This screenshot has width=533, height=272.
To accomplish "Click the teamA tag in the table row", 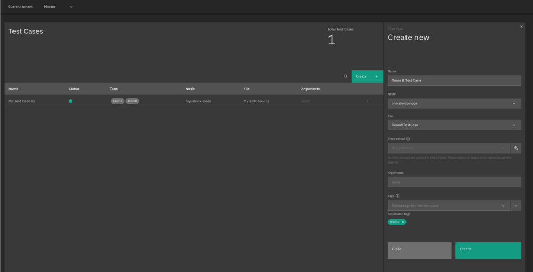I will click(x=118, y=101).
